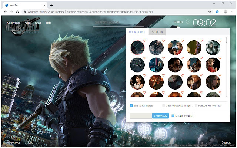Switch to the Settings tab
The height and width of the screenshot is (148, 237).
pyautogui.click(x=157, y=32)
